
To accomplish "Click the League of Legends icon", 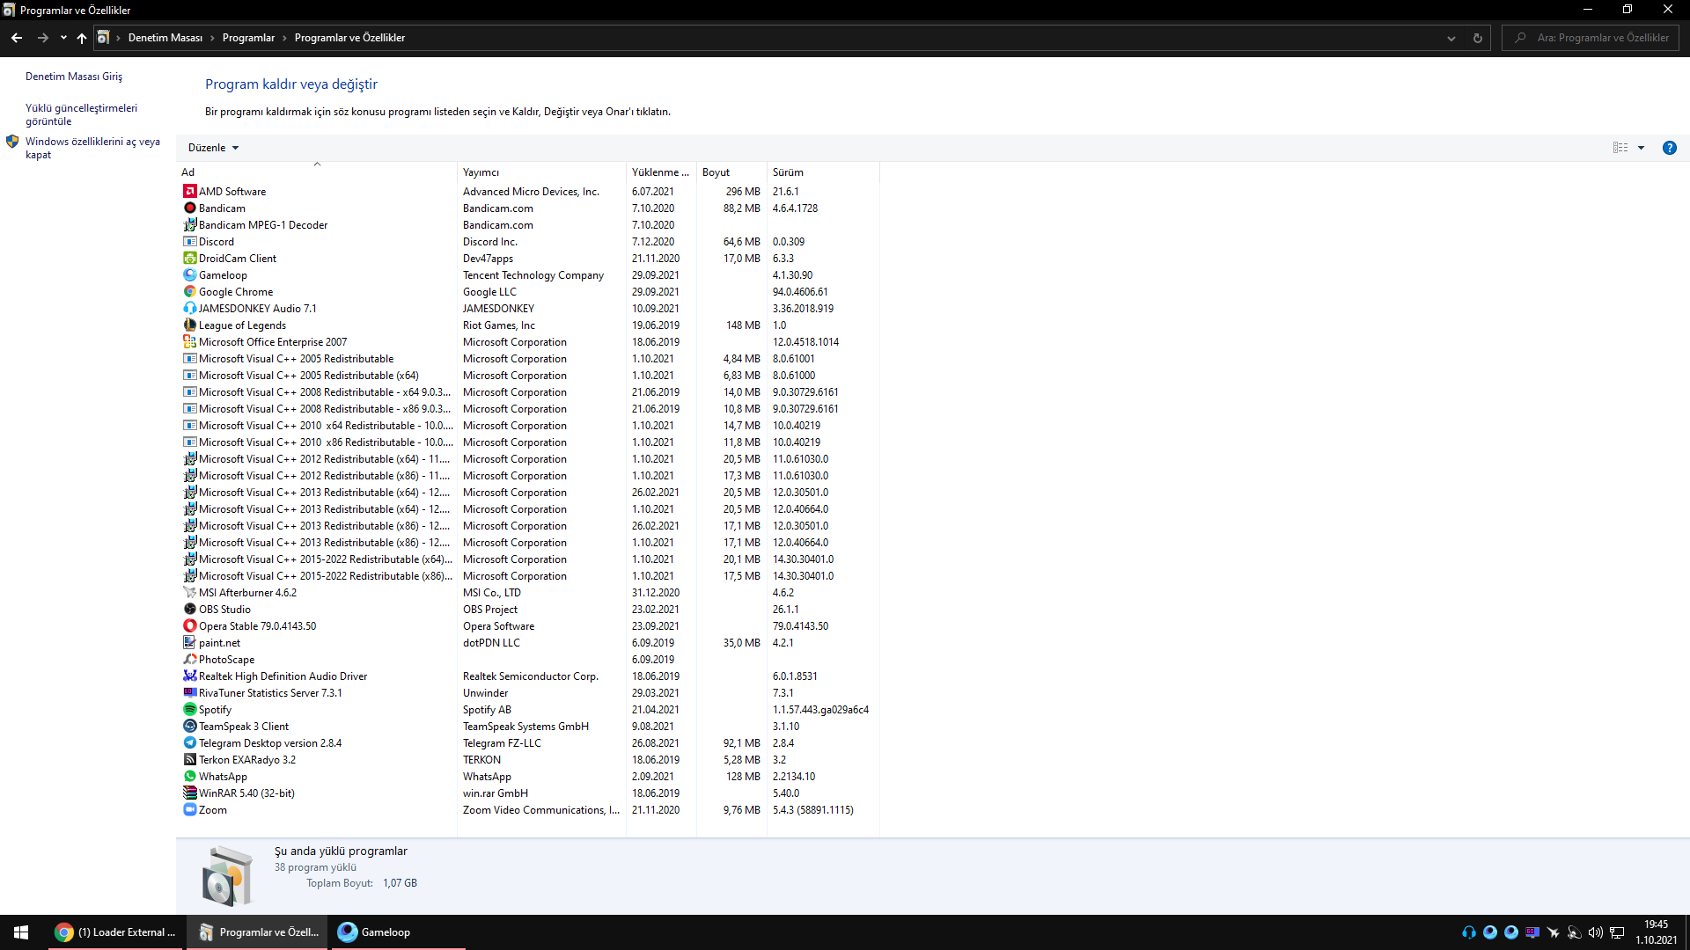I will pyautogui.click(x=189, y=325).
